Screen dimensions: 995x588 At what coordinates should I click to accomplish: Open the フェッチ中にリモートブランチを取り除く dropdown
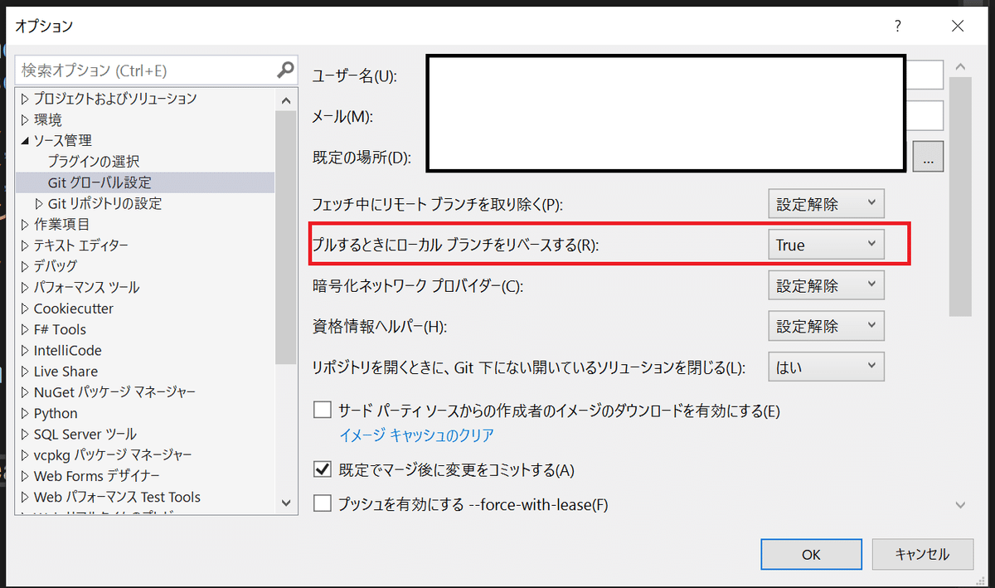(x=826, y=203)
